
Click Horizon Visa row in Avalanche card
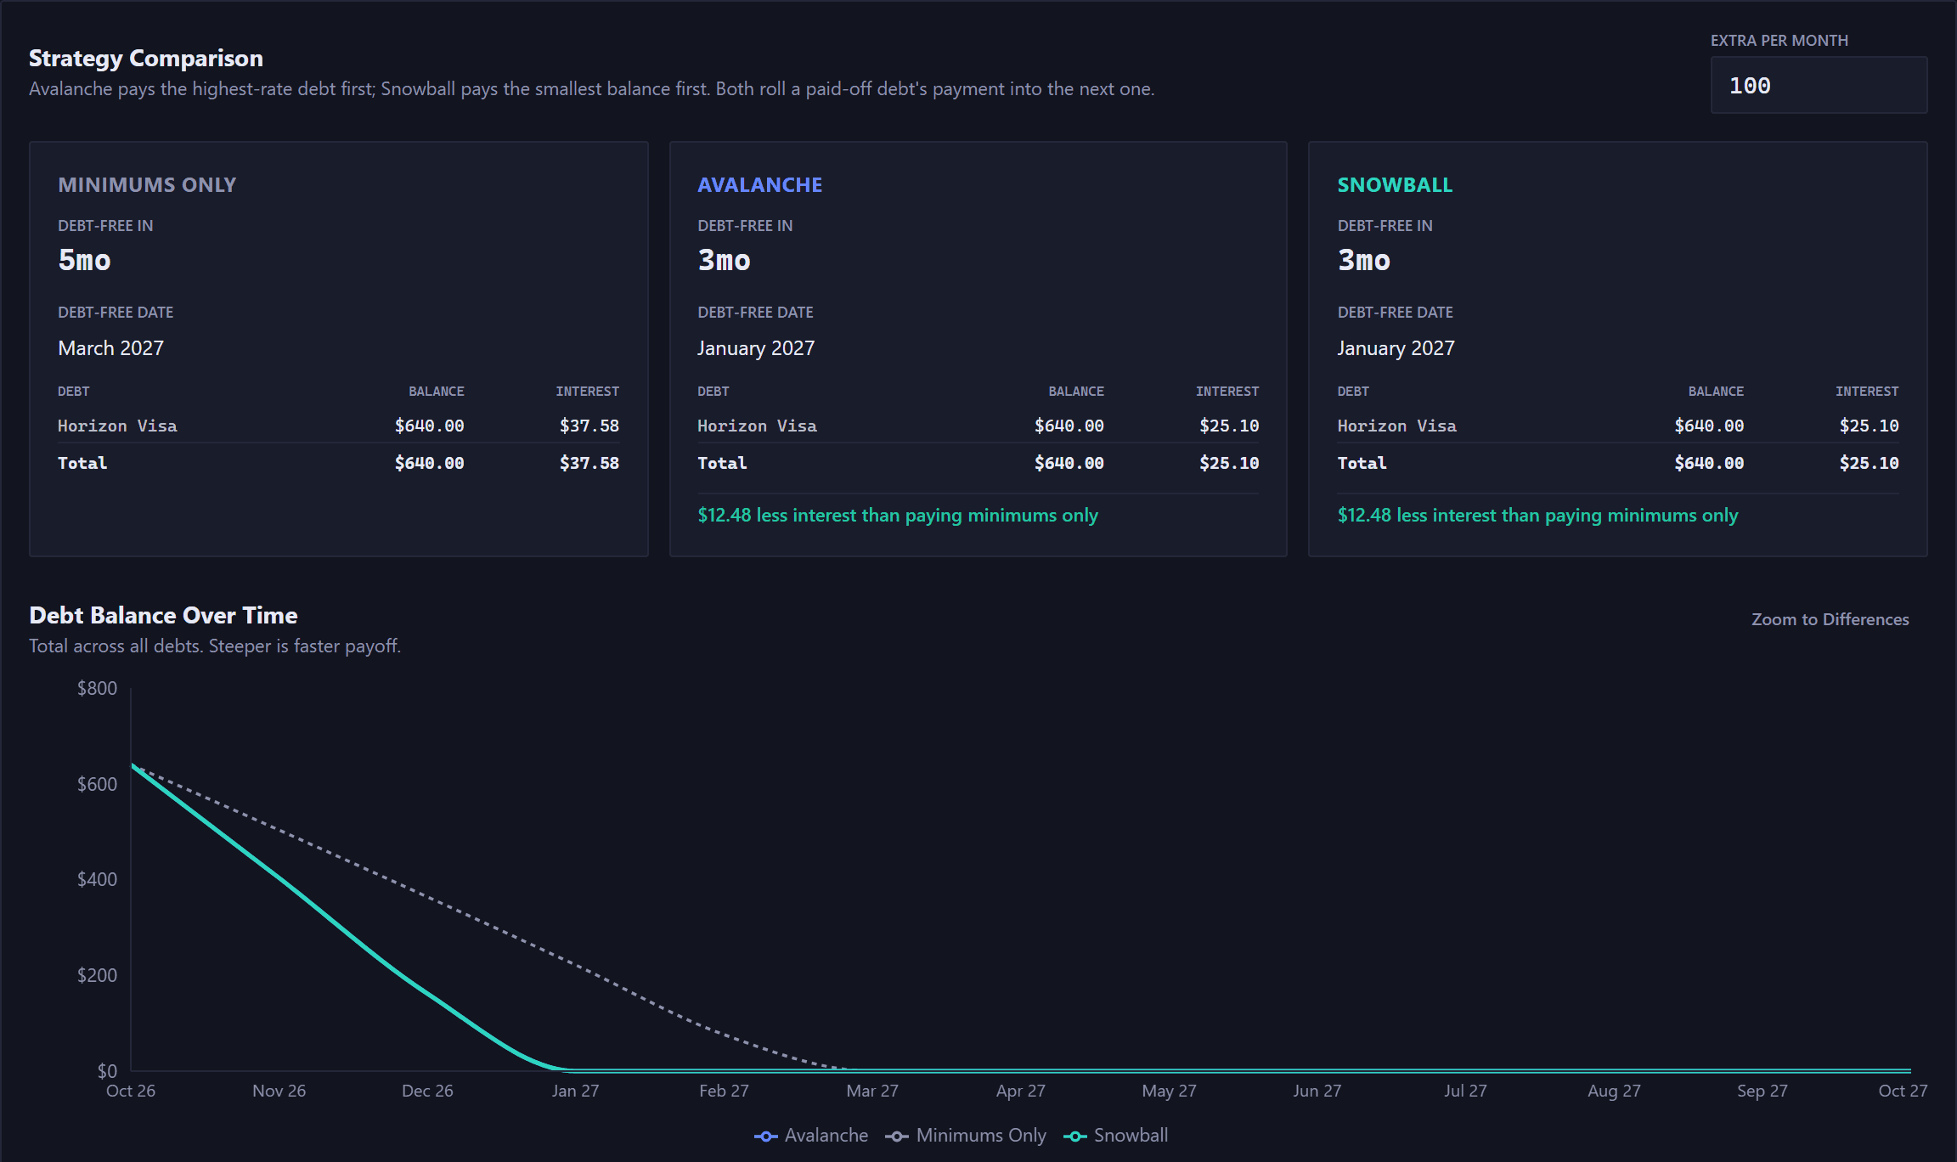pos(978,426)
